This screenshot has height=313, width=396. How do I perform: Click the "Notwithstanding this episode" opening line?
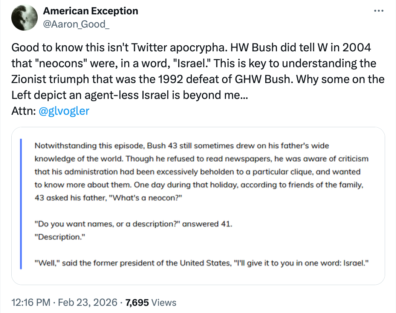(x=182, y=146)
